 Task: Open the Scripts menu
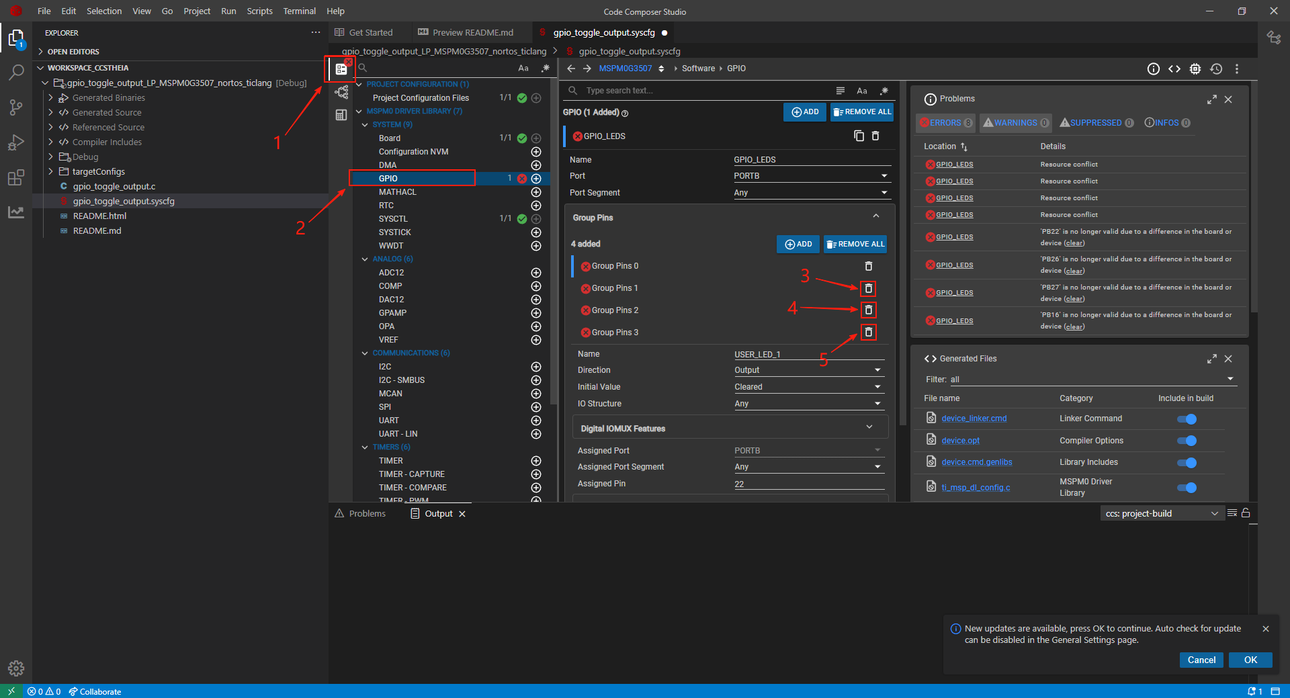259,11
